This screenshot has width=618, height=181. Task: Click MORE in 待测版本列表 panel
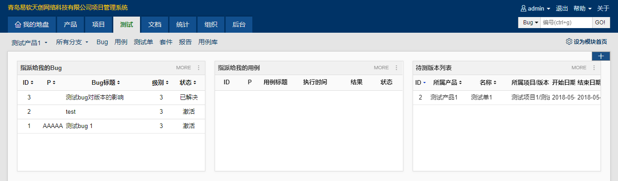[x=579, y=68]
